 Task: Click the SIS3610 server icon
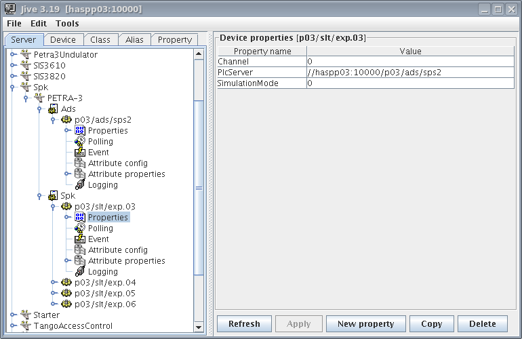point(26,65)
